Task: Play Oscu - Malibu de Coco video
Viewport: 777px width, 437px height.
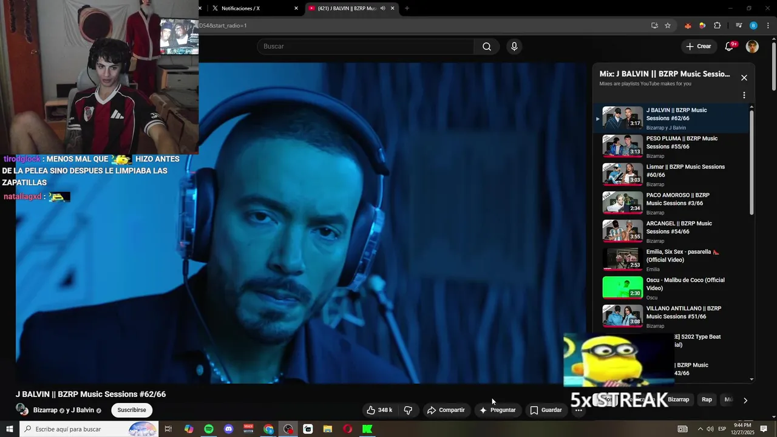Action: [x=671, y=288]
